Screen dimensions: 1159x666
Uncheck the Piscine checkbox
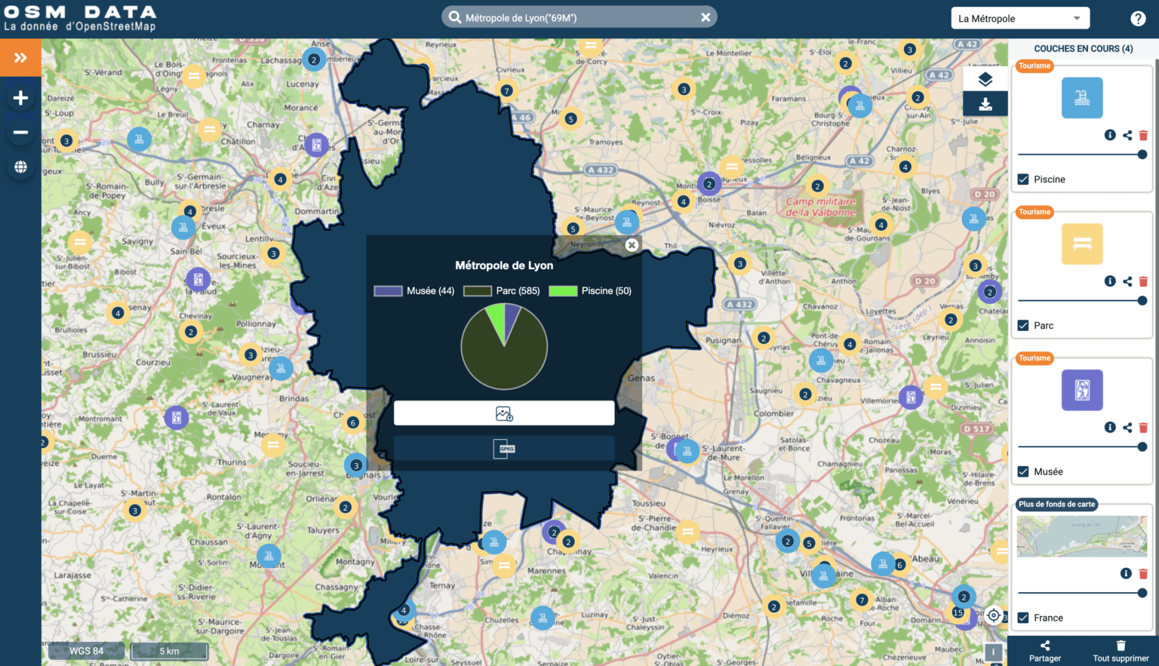(1023, 179)
